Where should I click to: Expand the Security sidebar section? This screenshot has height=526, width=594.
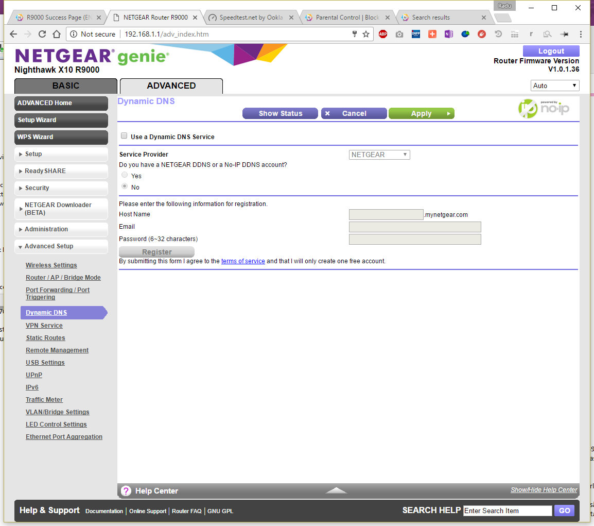point(37,188)
